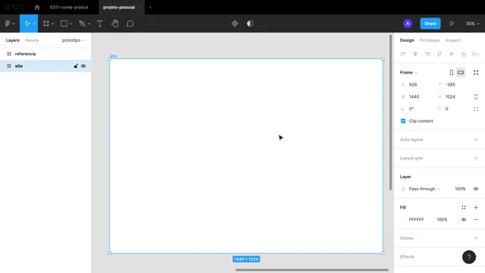Click the width field showing 1440
Screen dimensions: 485x273
[419, 96]
